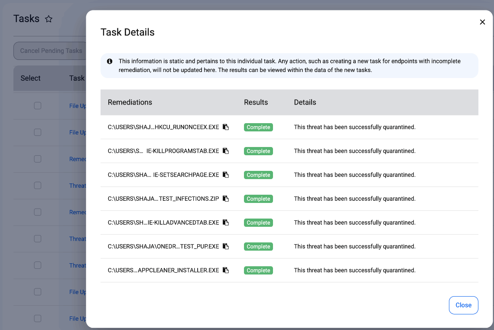This screenshot has height=330, width=494.
Task: Favorite the Tasks page with the star icon
Action: (x=49, y=19)
